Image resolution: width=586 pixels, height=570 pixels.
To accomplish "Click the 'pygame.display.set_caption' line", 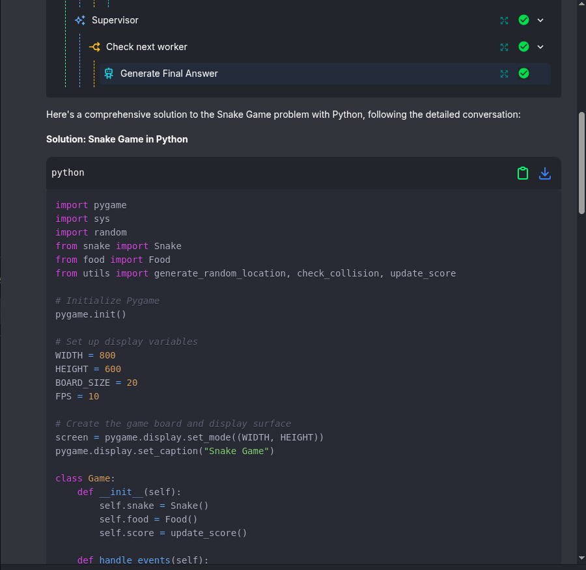I will pos(165,451).
